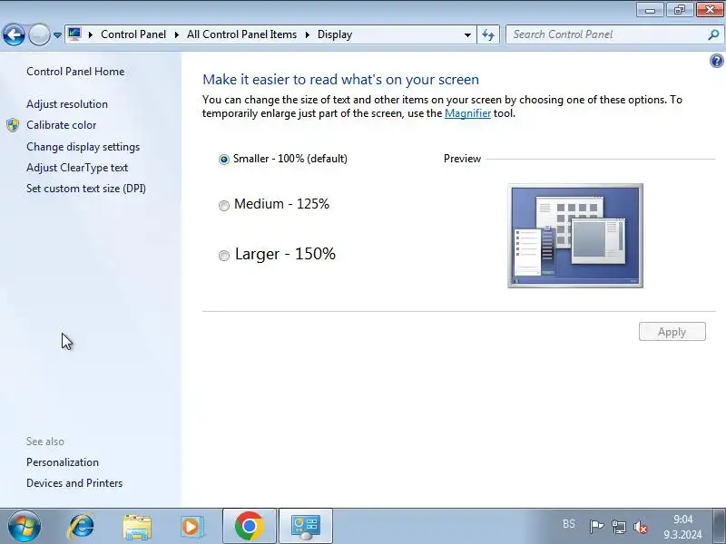Viewport: 726px width, 544px height.
Task: Go back with the blue Back arrow
Action: coord(14,34)
